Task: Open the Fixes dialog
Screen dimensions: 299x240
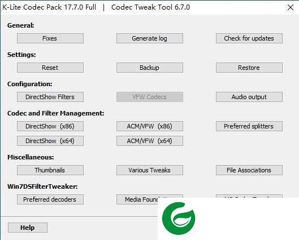Action: [x=50, y=38]
